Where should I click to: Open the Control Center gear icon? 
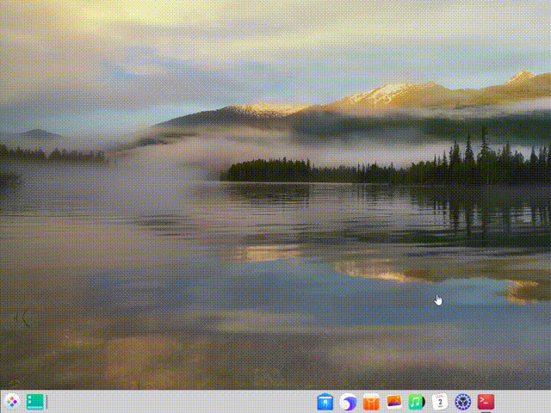463,402
